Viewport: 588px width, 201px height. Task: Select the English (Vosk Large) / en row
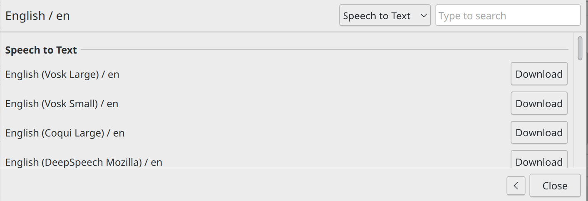[286, 74]
